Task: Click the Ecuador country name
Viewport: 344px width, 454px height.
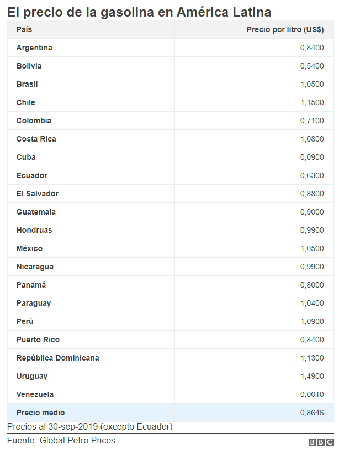Action: pyautogui.click(x=31, y=175)
